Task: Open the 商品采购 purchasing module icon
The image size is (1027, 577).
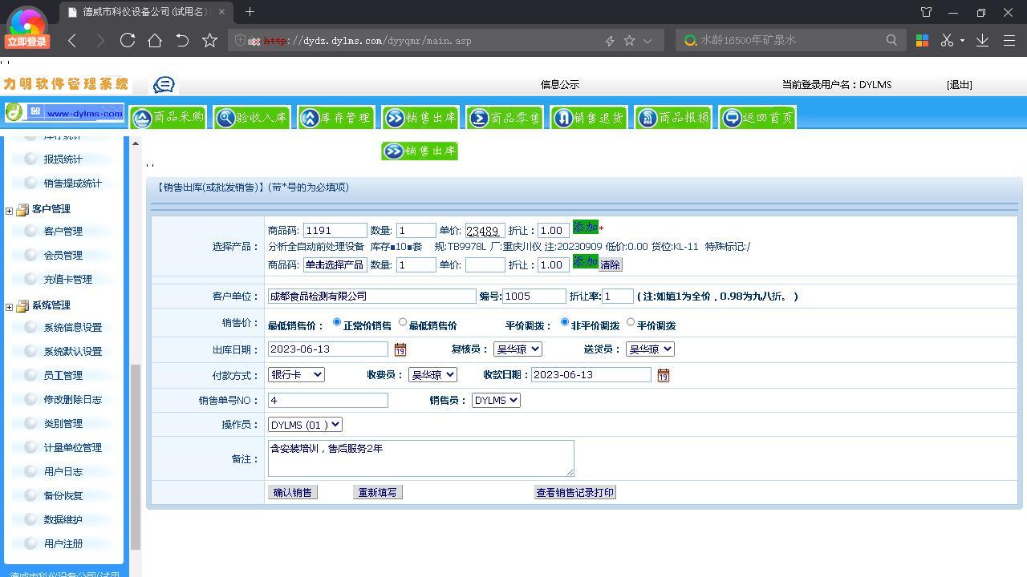Action: click(x=168, y=117)
